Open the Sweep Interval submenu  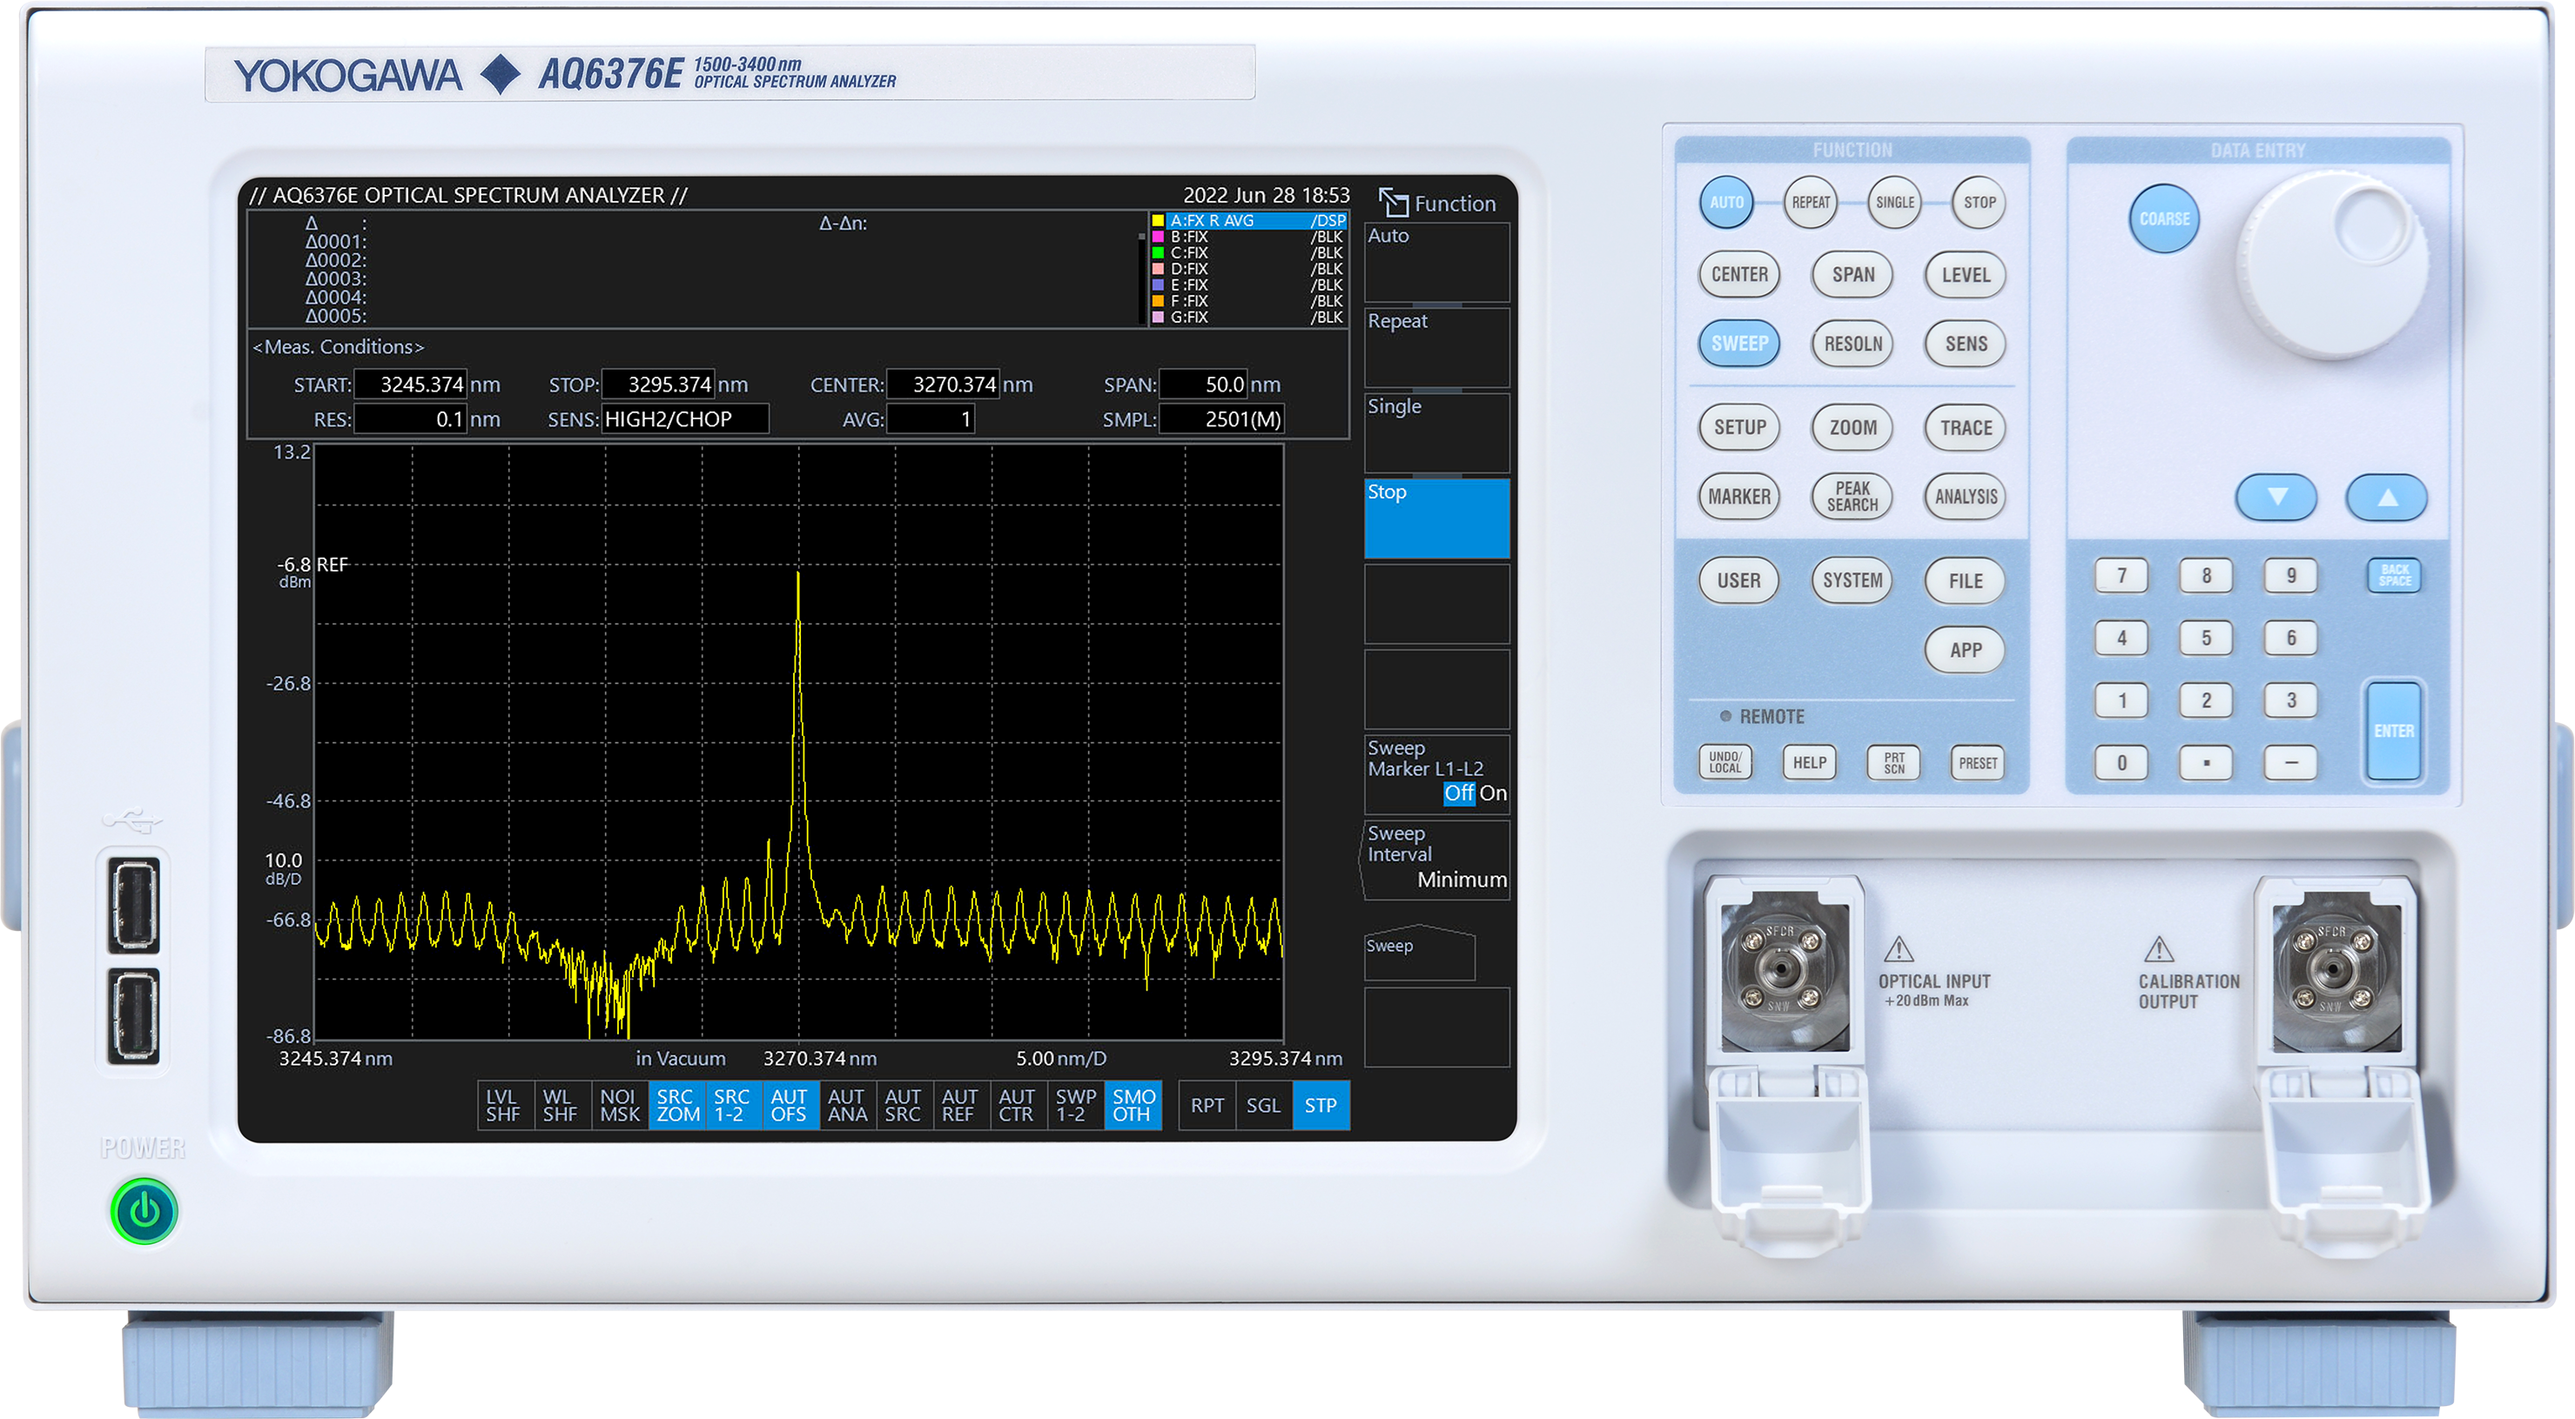pyautogui.click(x=1435, y=859)
